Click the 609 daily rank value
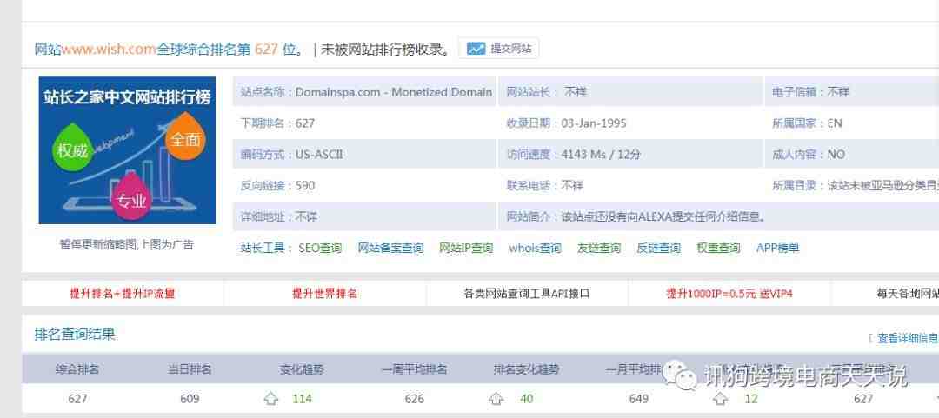Viewport: 939px width, 418px height. tap(190, 399)
